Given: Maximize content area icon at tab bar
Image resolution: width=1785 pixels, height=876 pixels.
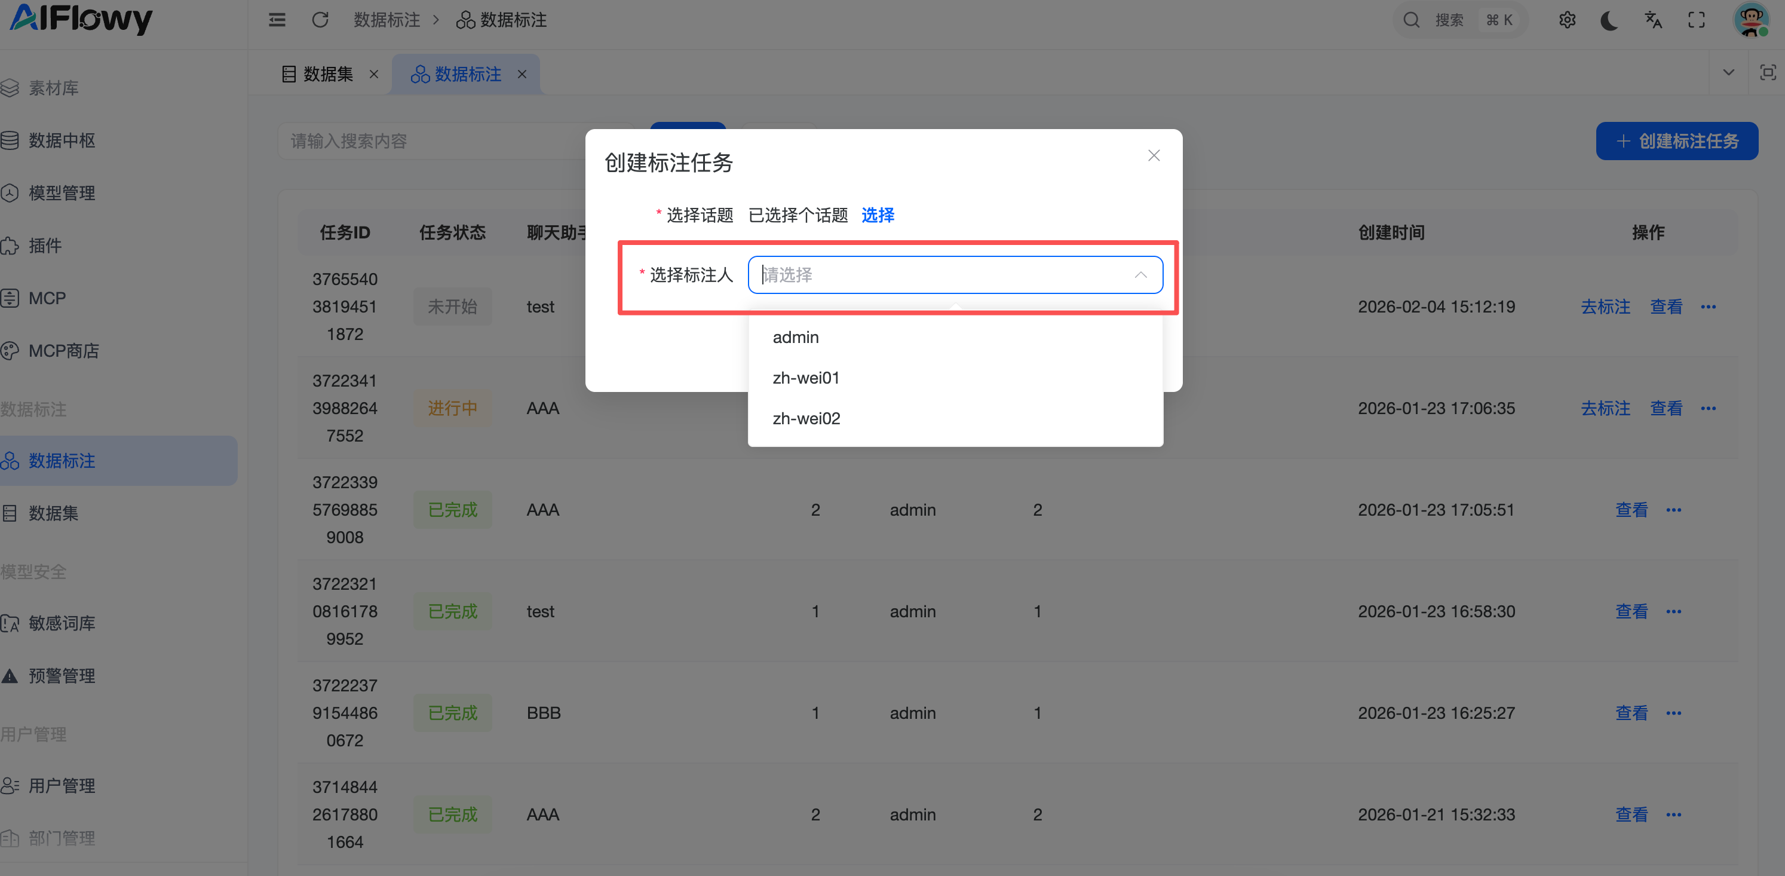Looking at the screenshot, I should (x=1767, y=73).
